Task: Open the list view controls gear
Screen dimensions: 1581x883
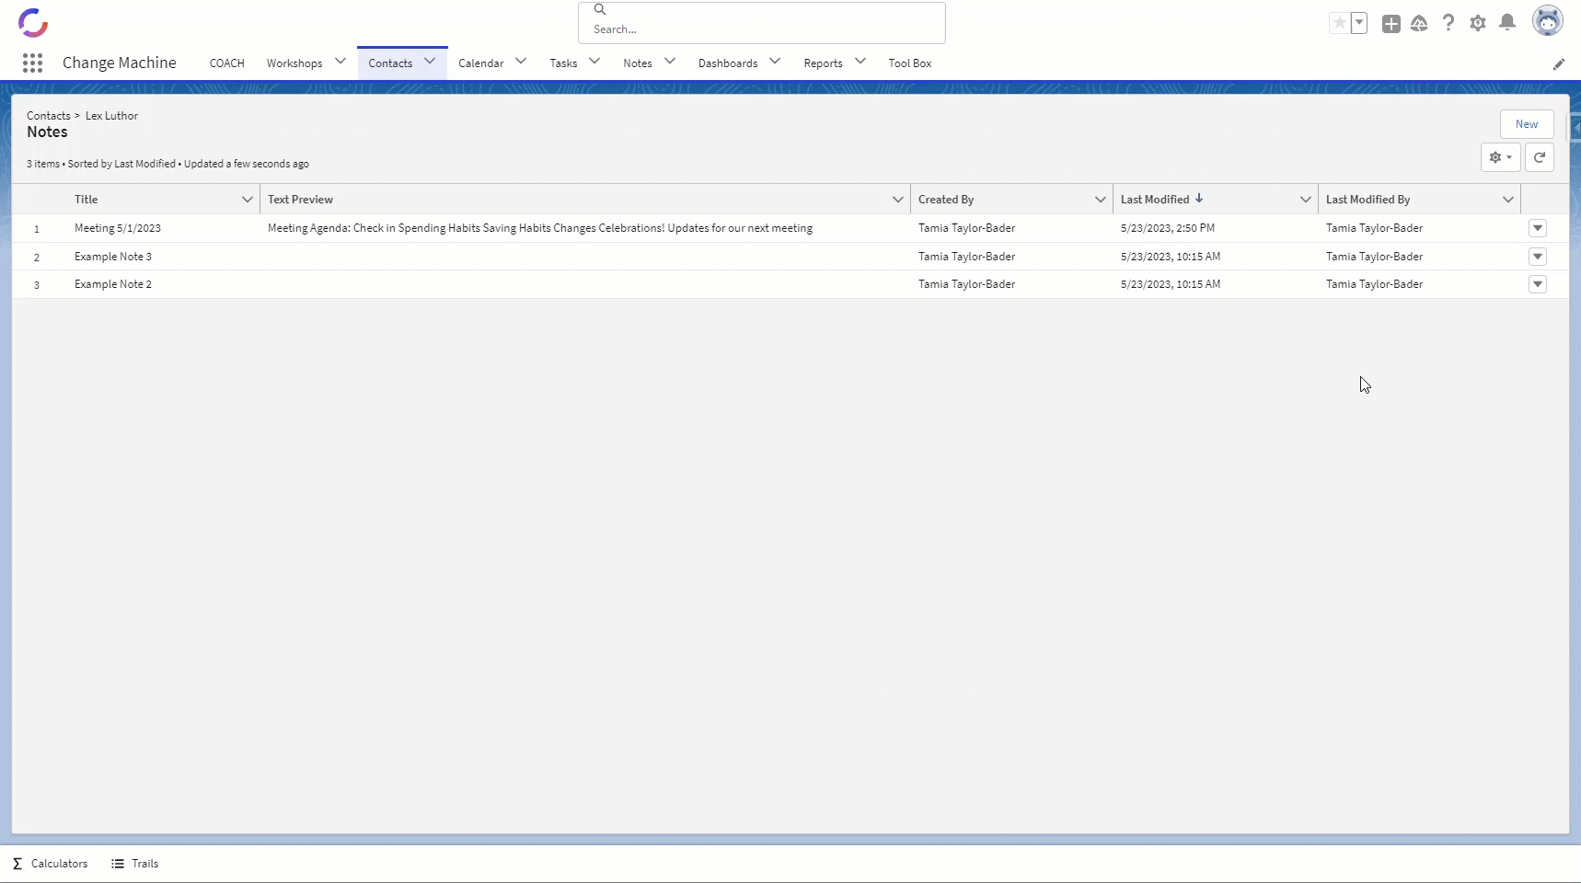Action: pos(1501,157)
